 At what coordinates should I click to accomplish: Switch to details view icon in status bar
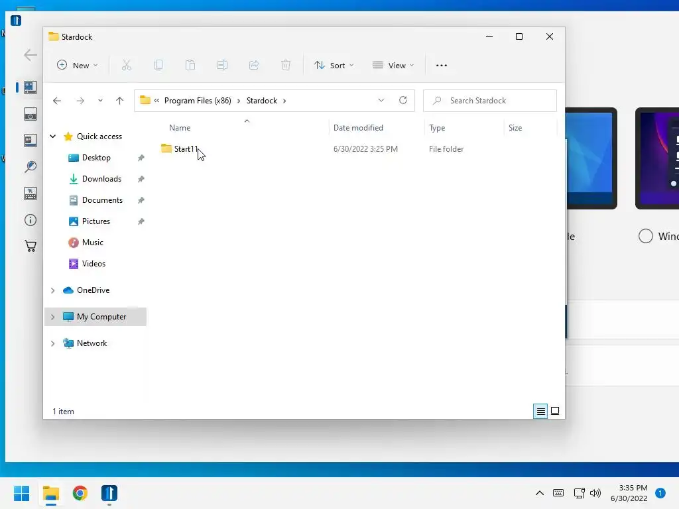[540, 411]
